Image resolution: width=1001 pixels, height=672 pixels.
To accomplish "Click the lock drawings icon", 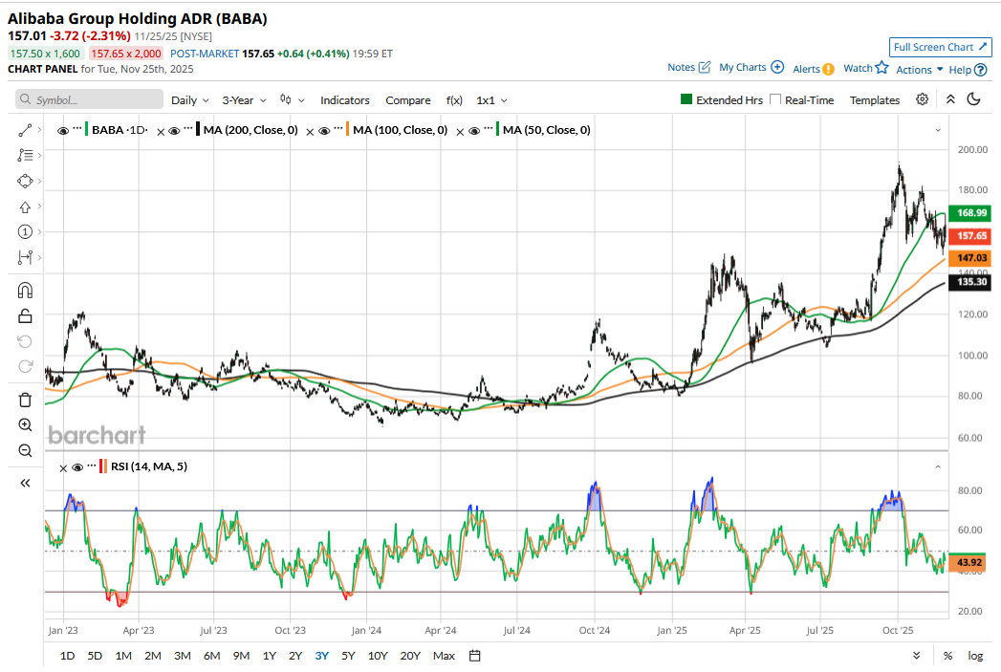I will point(26,315).
